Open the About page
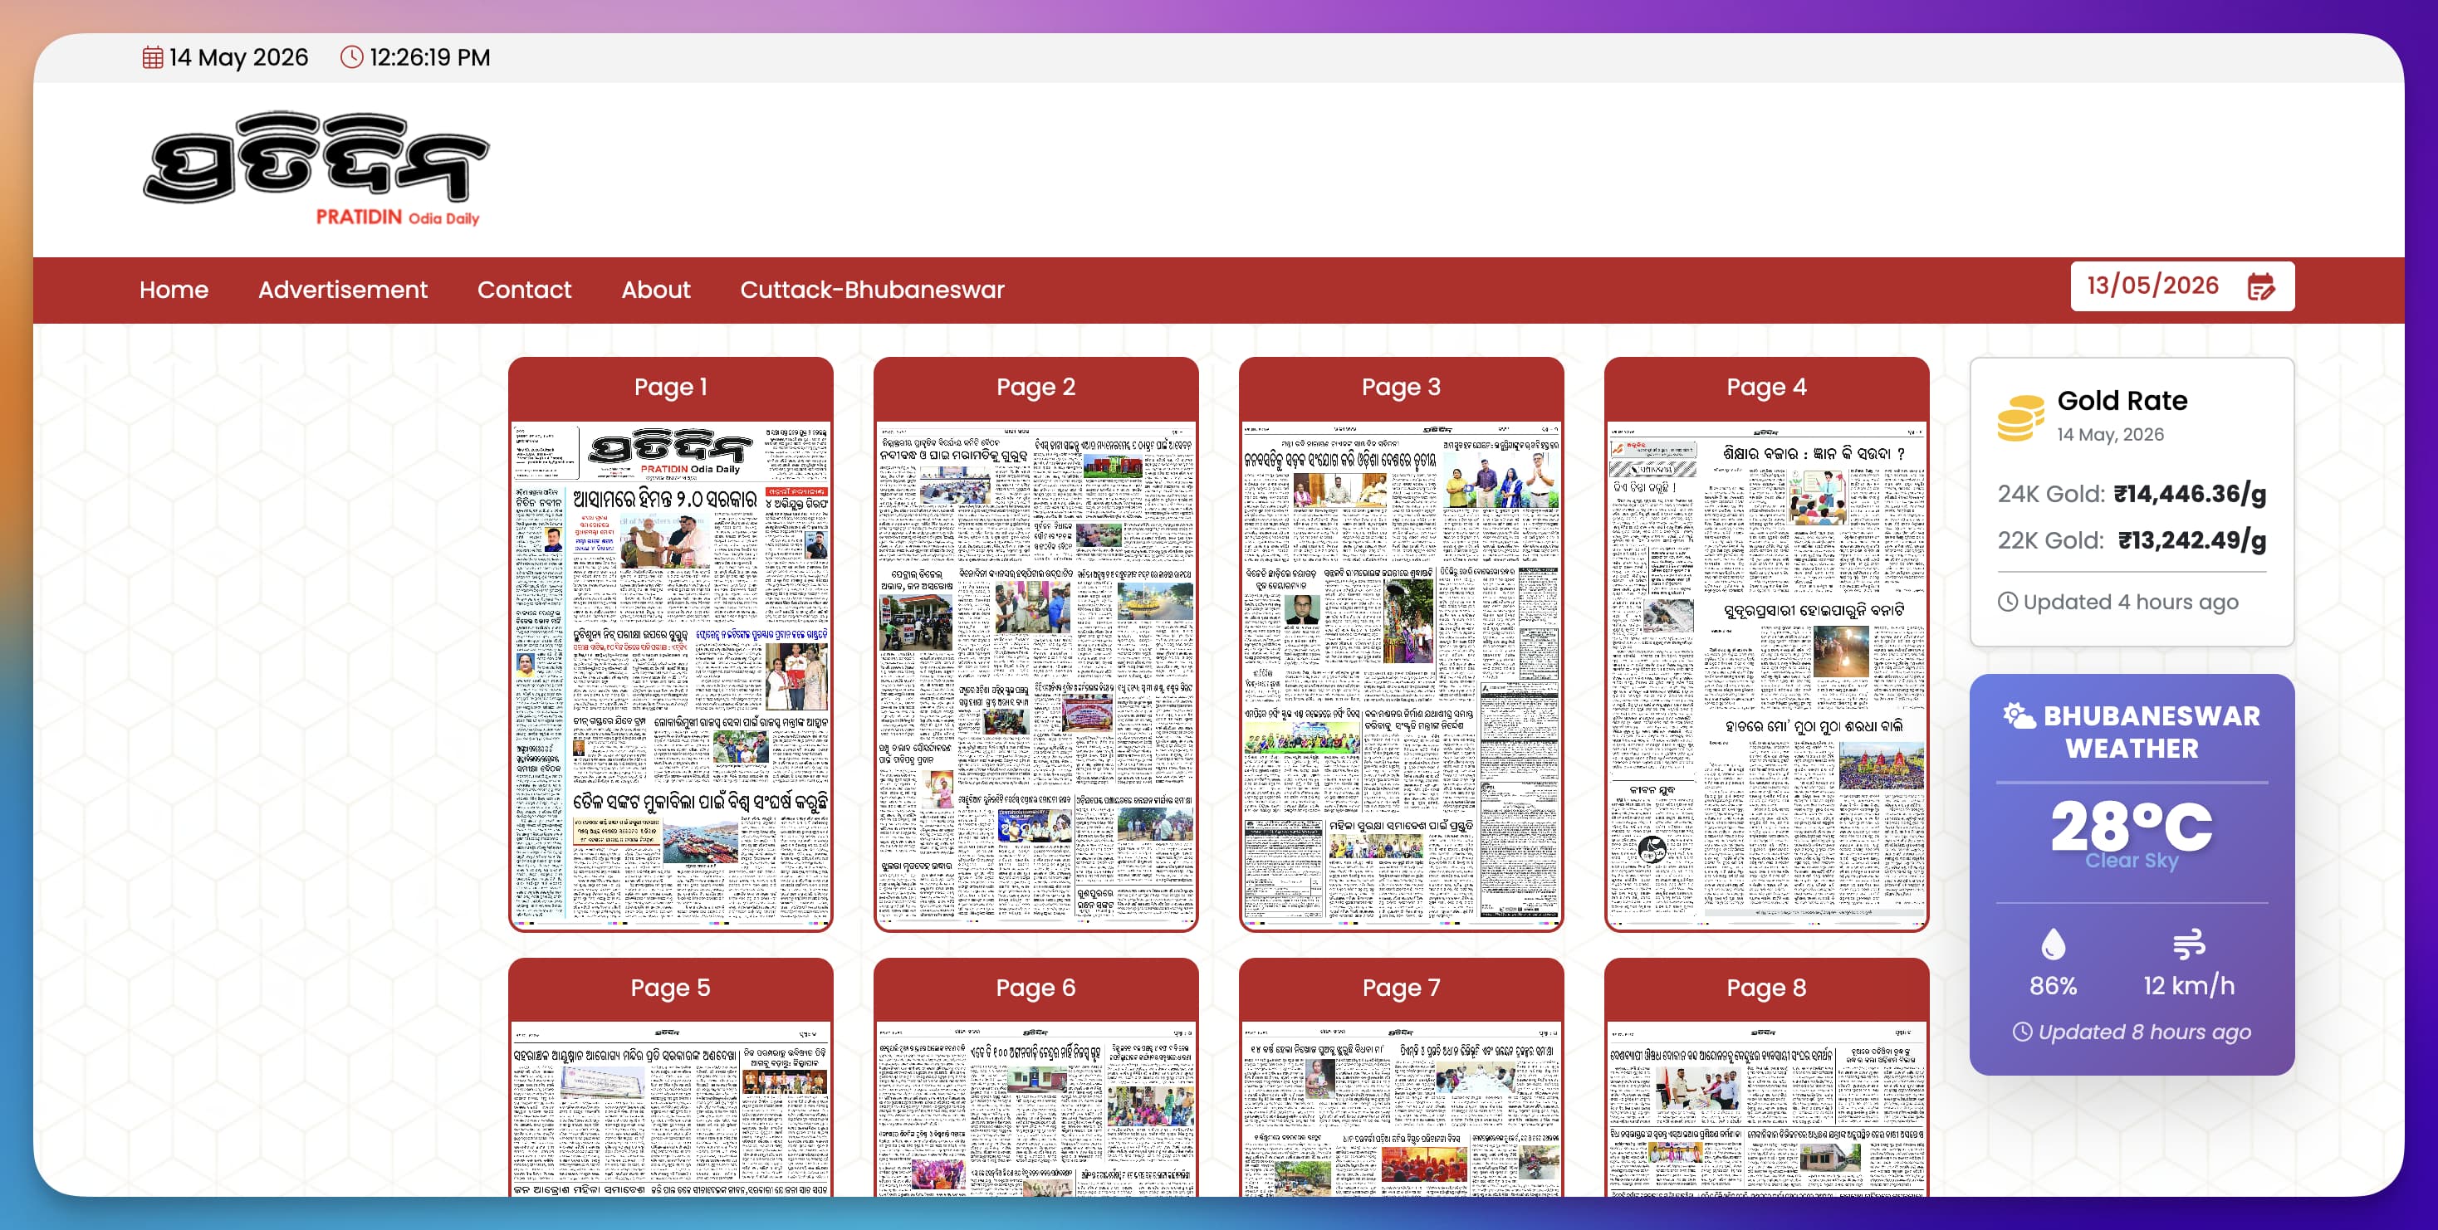Image resolution: width=2438 pixels, height=1230 pixels. point(656,290)
